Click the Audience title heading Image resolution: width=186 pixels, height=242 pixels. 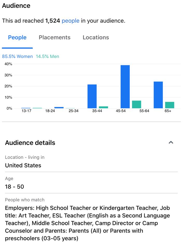pyautogui.click(x=16, y=6)
